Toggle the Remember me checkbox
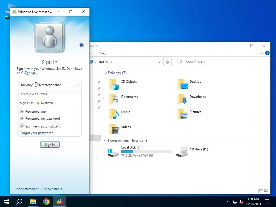 coord(22,111)
